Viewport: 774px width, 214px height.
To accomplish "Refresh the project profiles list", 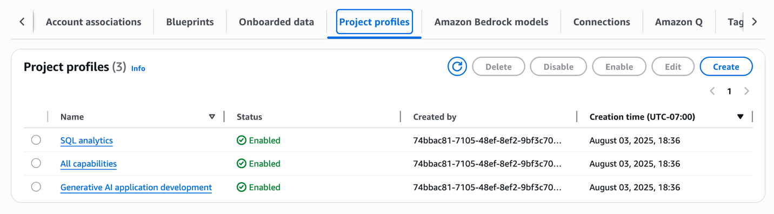I will pos(457,66).
